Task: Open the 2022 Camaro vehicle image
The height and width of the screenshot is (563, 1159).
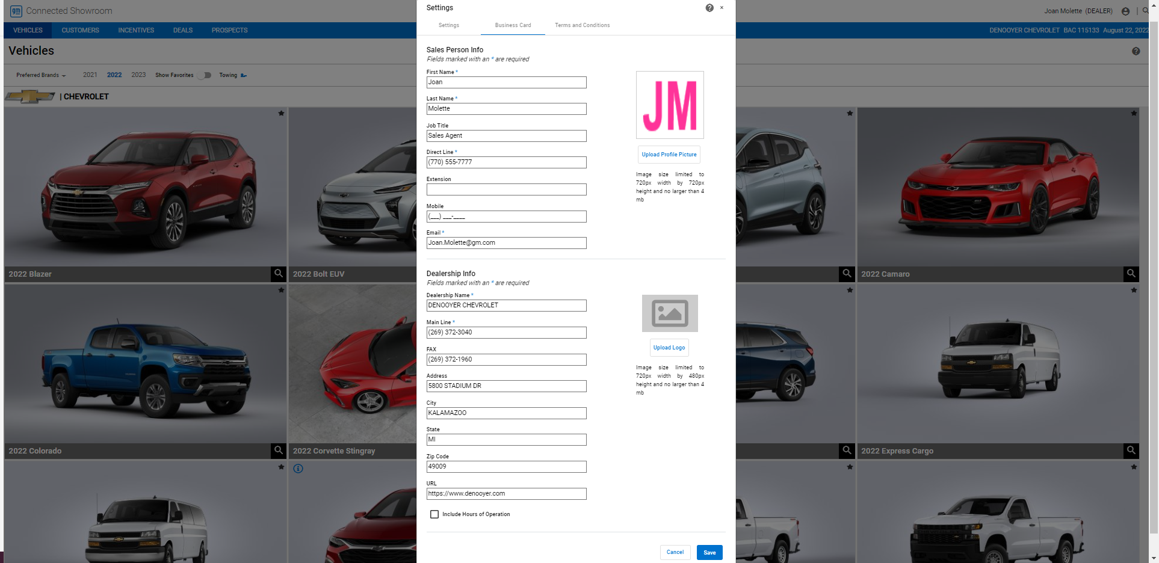Action: (998, 187)
